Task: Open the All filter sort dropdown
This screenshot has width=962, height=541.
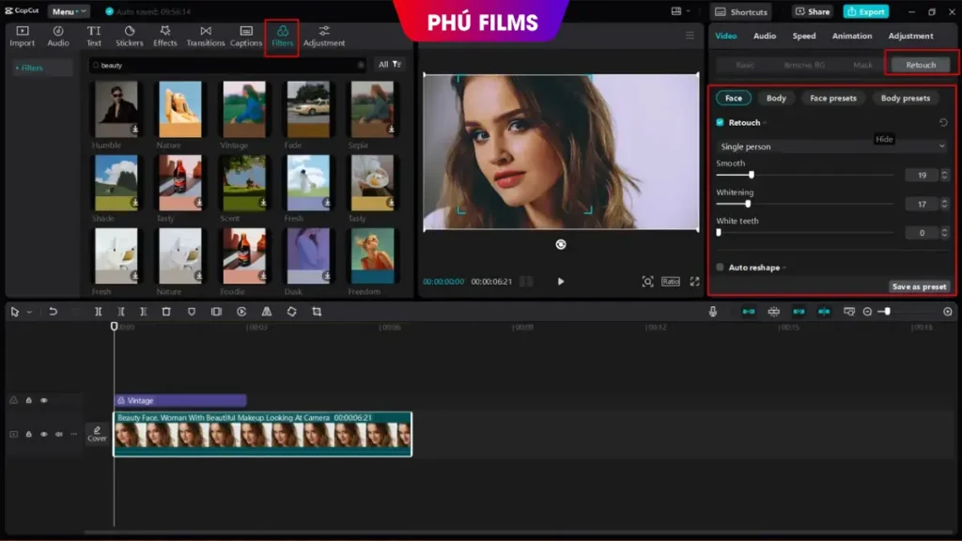Action: [389, 65]
